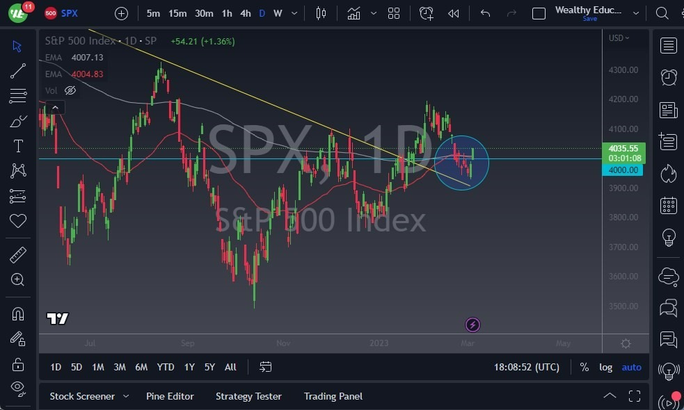
Task: Select the Brush drawing tool
Action: (18, 120)
